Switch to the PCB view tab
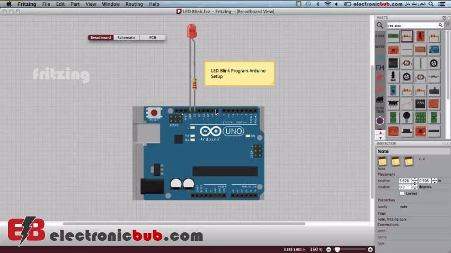Viewport: 451px width, 253px height. click(153, 38)
